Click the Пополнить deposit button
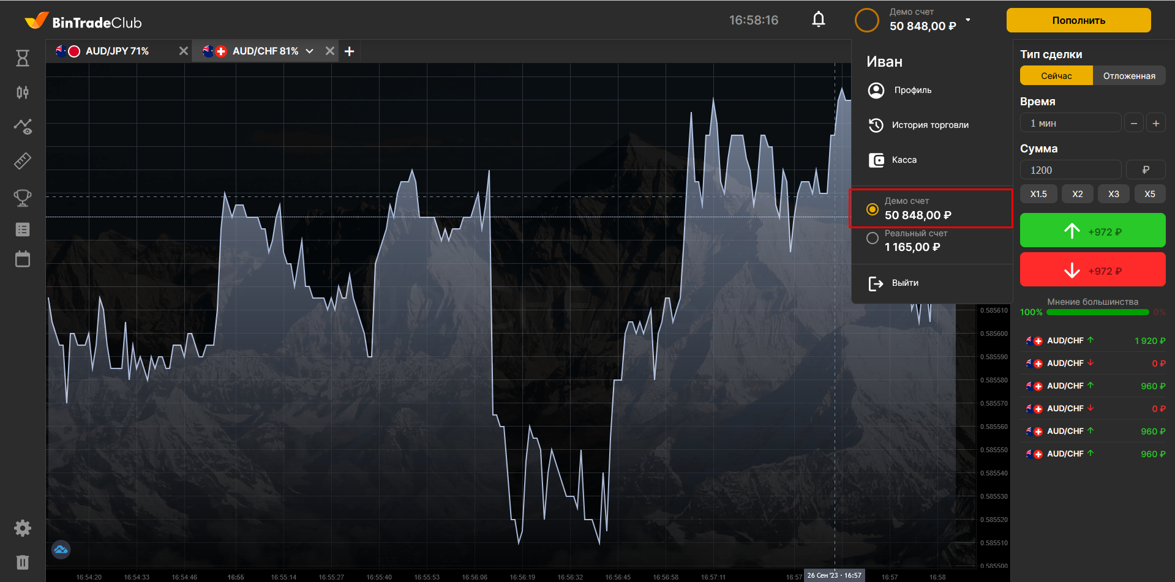This screenshot has width=1175, height=582. click(1078, 20)
